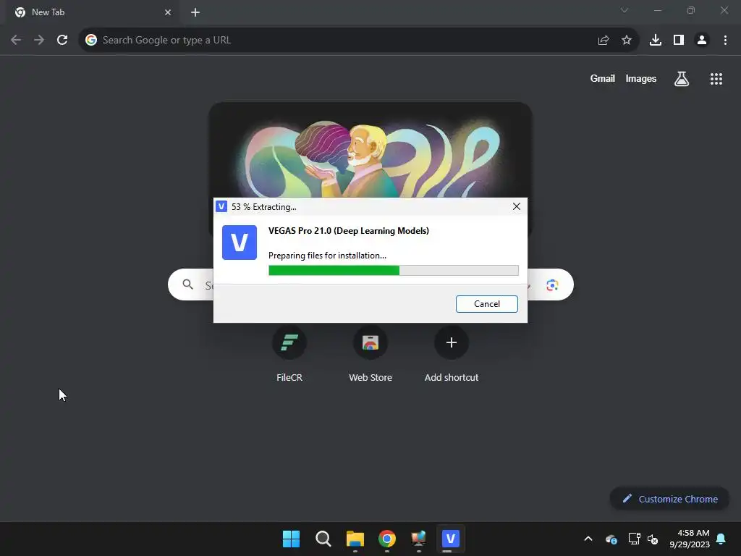Open a new Chrome tab
This screenshot has height=556, width=741.
click(x=195, y=12)
